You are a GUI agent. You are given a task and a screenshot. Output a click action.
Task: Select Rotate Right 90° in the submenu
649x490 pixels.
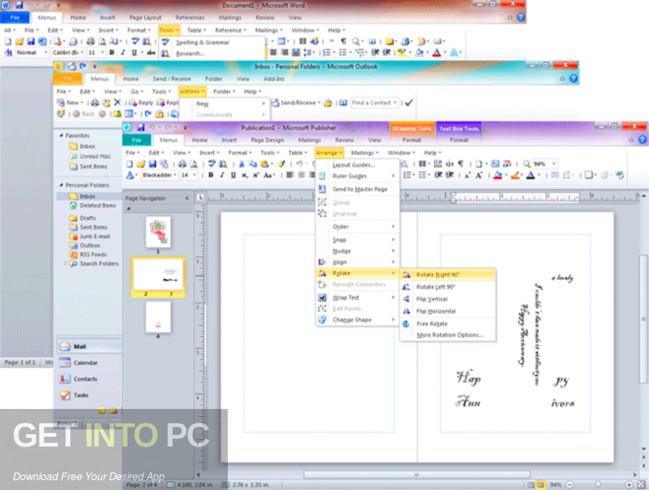click(448, 274)
